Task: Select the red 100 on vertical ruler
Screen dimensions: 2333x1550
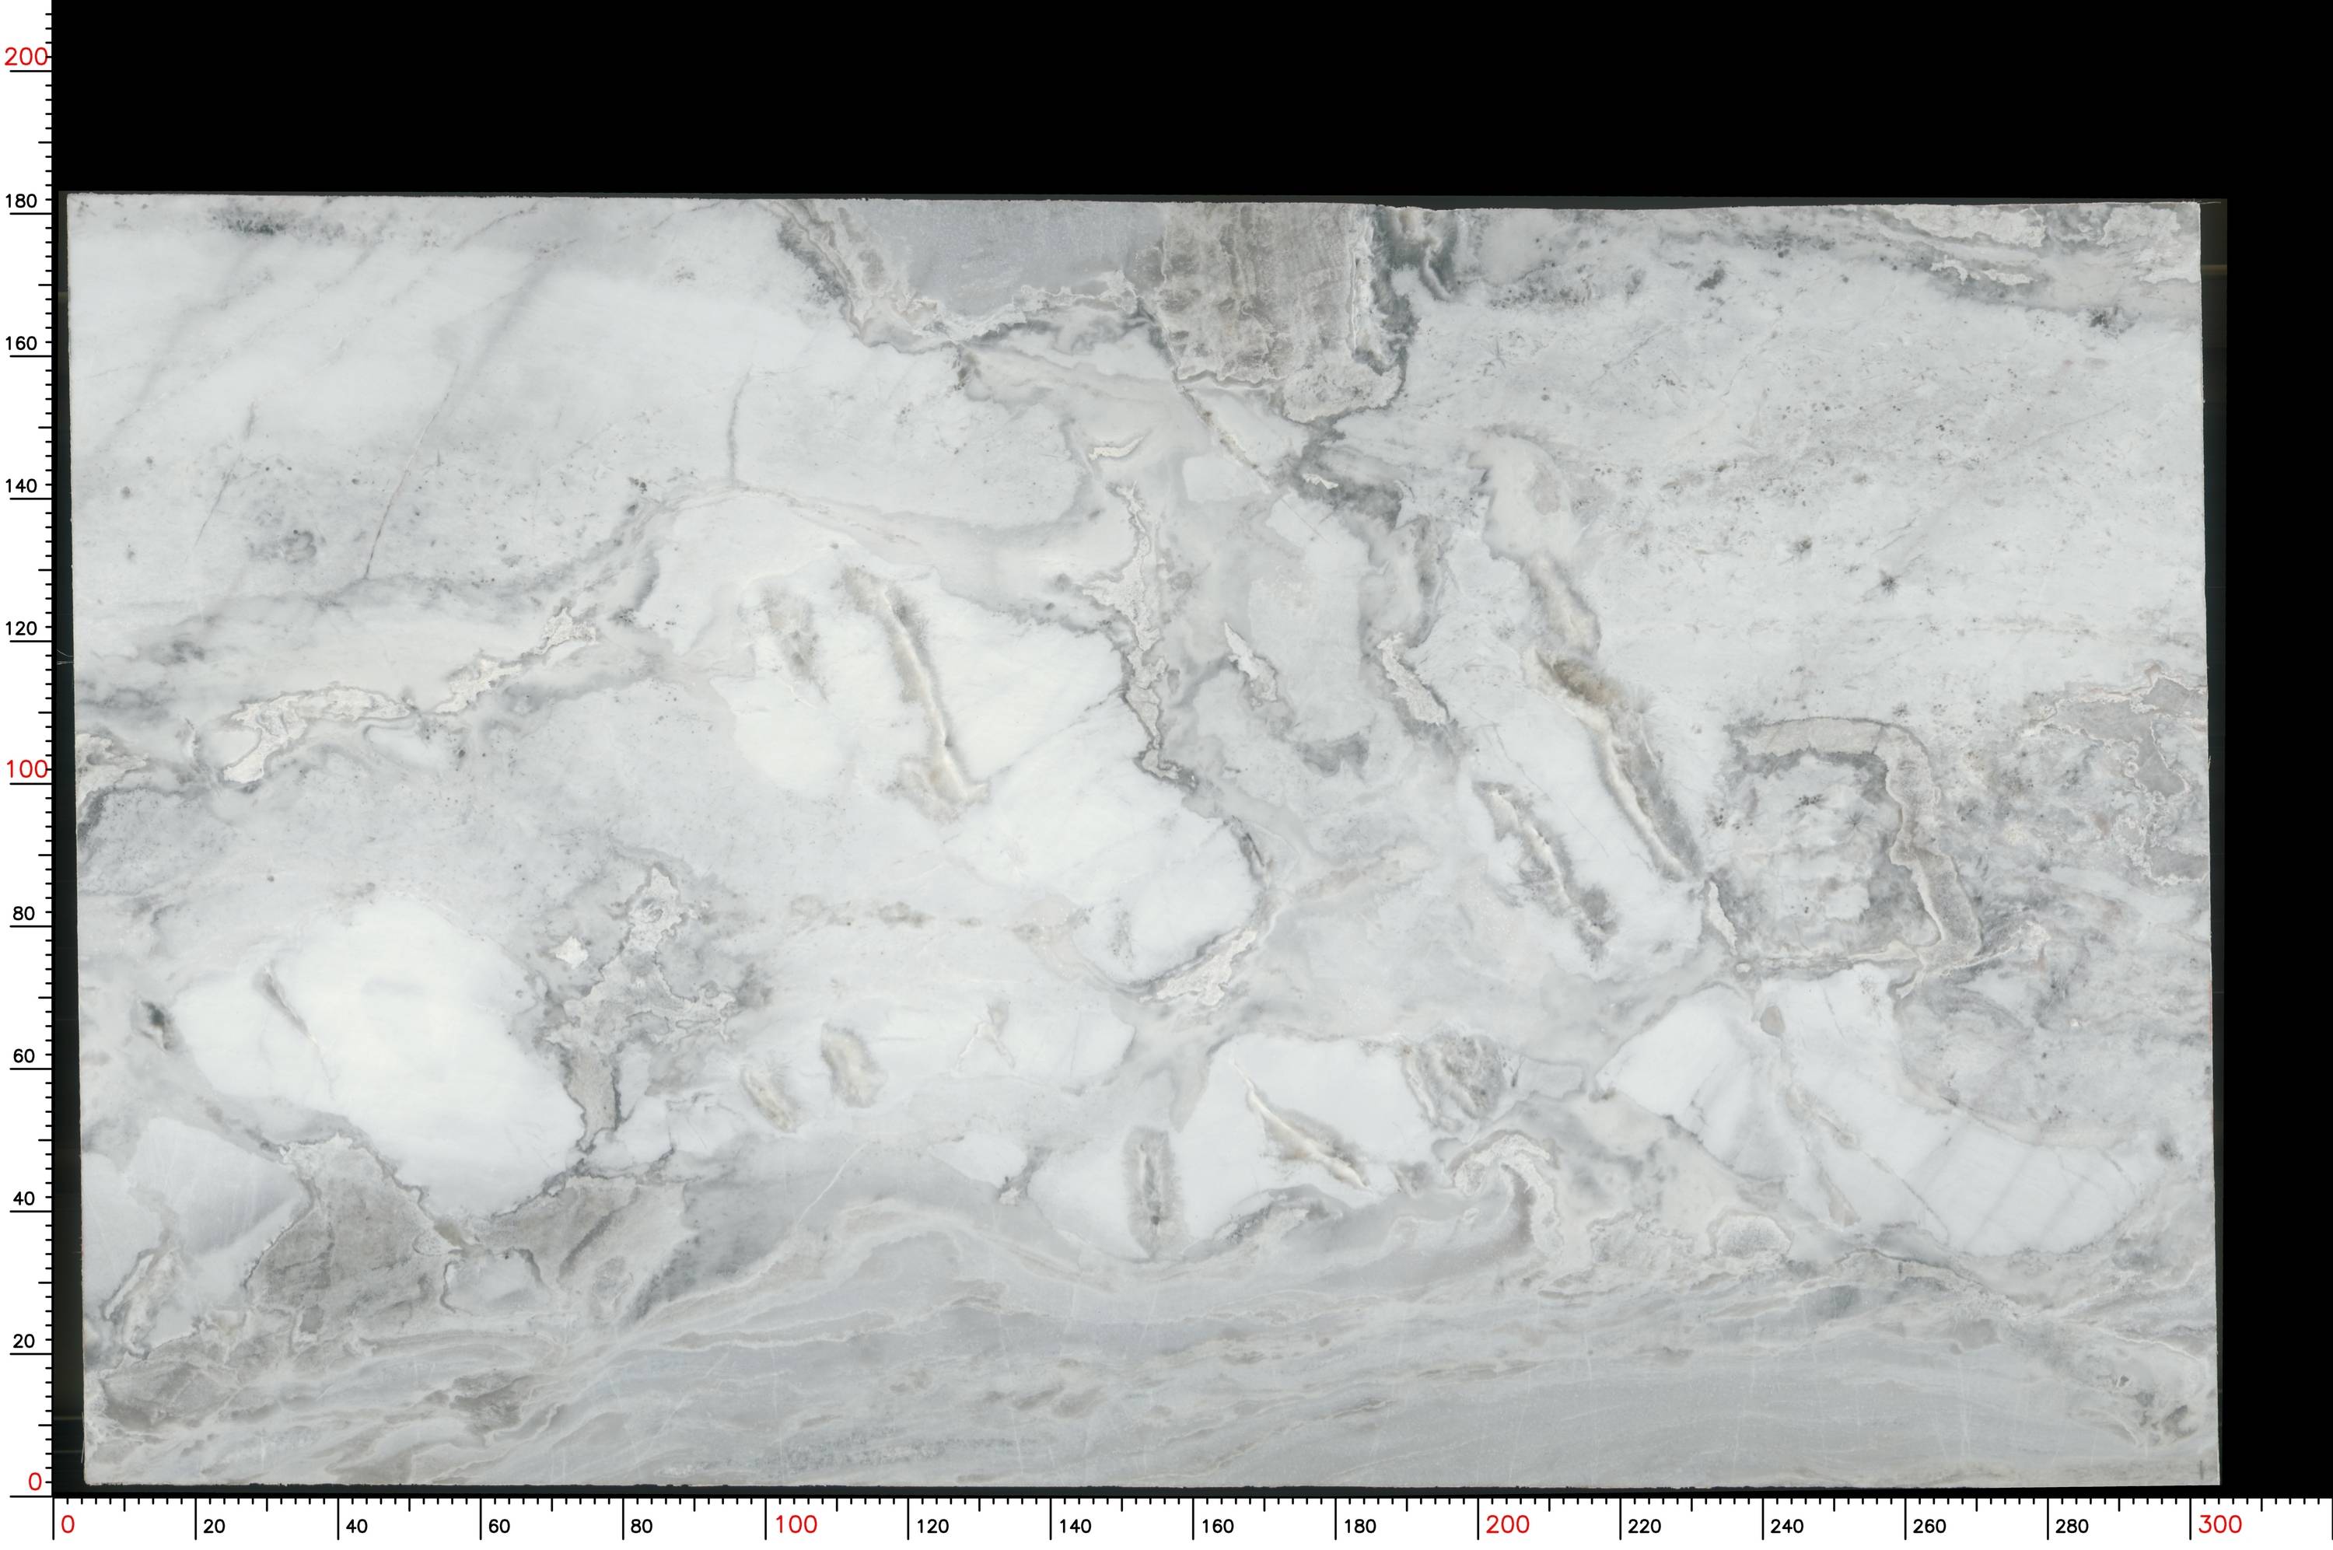Action: click(26, 769)
